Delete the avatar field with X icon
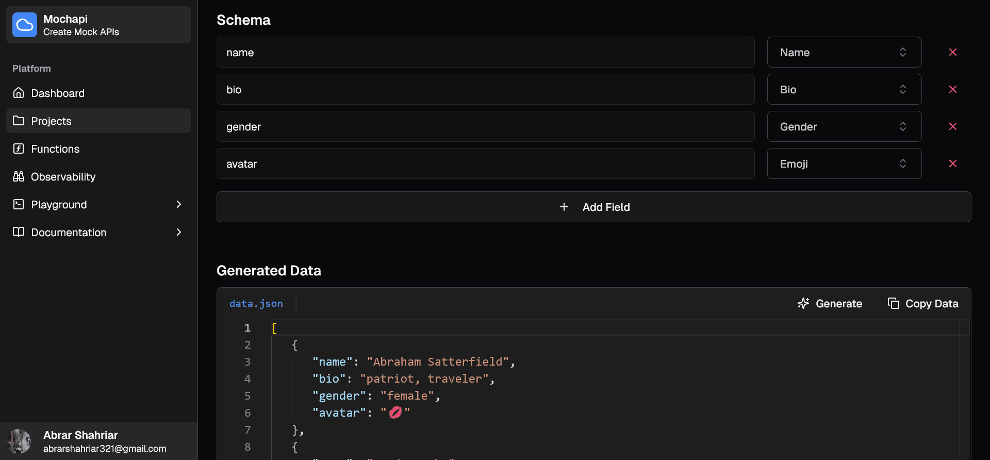This screenshot has width=990, height=460. 952,164
